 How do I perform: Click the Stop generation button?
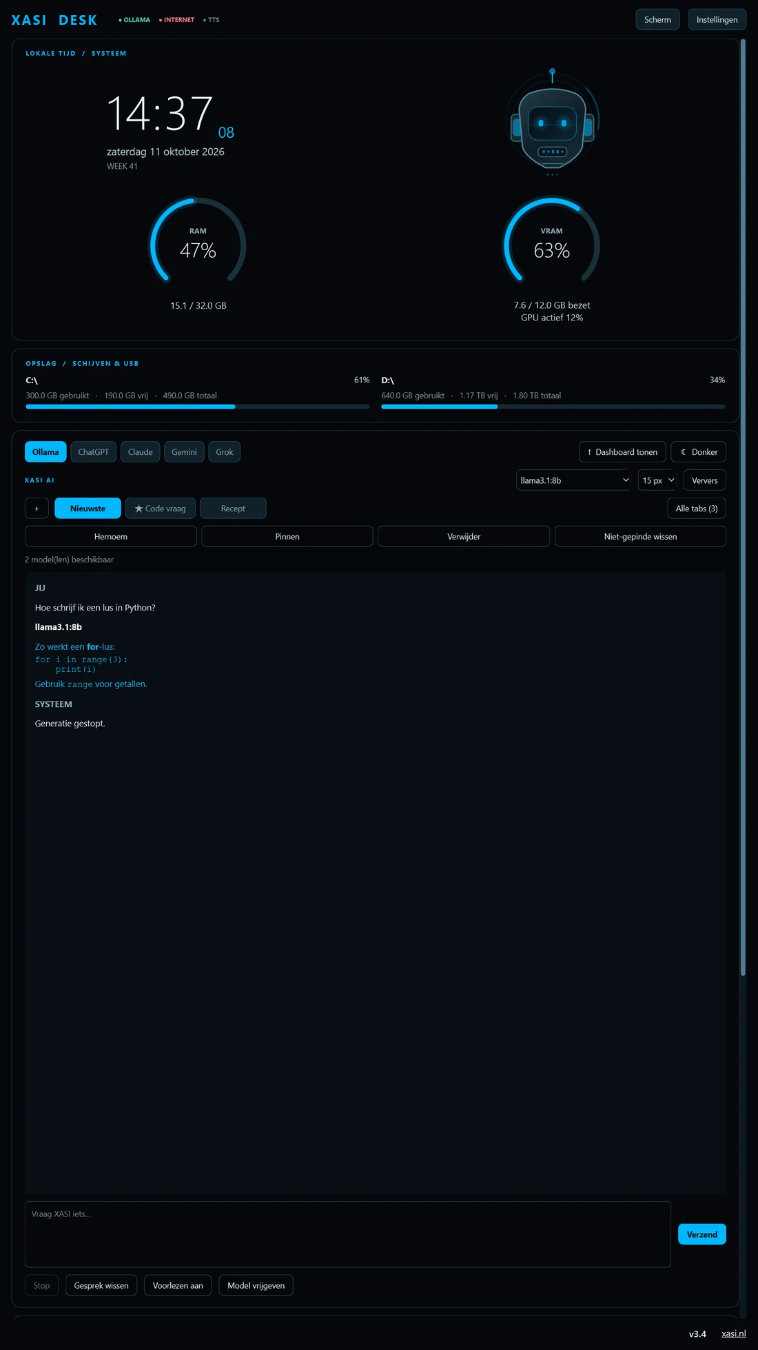click(41, 1285)
